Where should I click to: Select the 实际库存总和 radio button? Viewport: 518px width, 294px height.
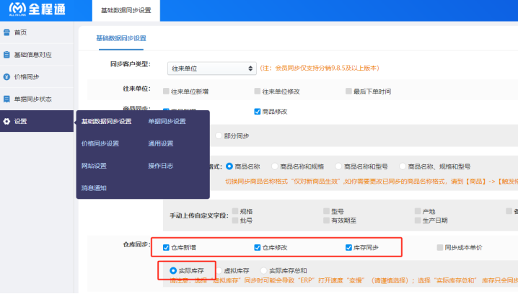pos(263,270)
